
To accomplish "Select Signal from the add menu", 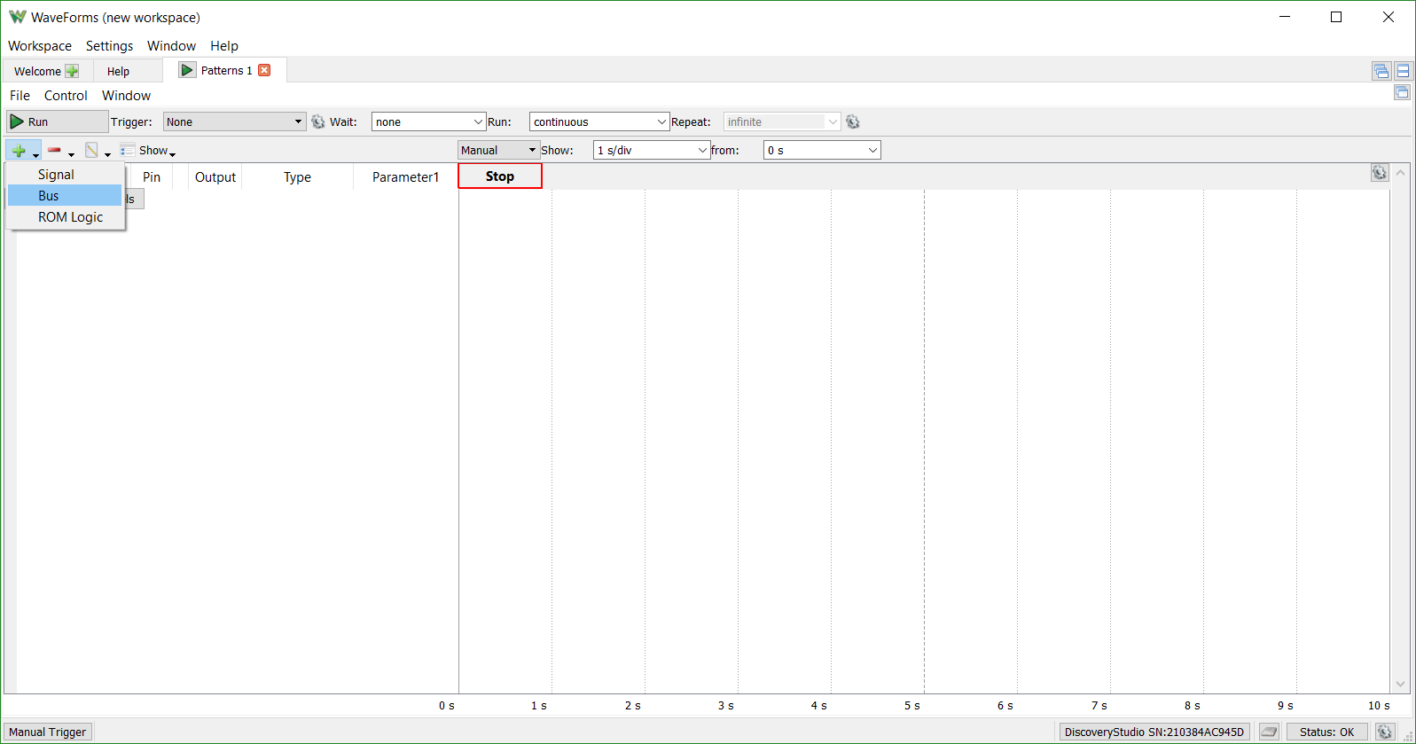I will [x=65, y=175].
